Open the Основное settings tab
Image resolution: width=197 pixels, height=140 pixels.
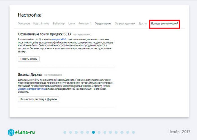[x=24, y=24]
